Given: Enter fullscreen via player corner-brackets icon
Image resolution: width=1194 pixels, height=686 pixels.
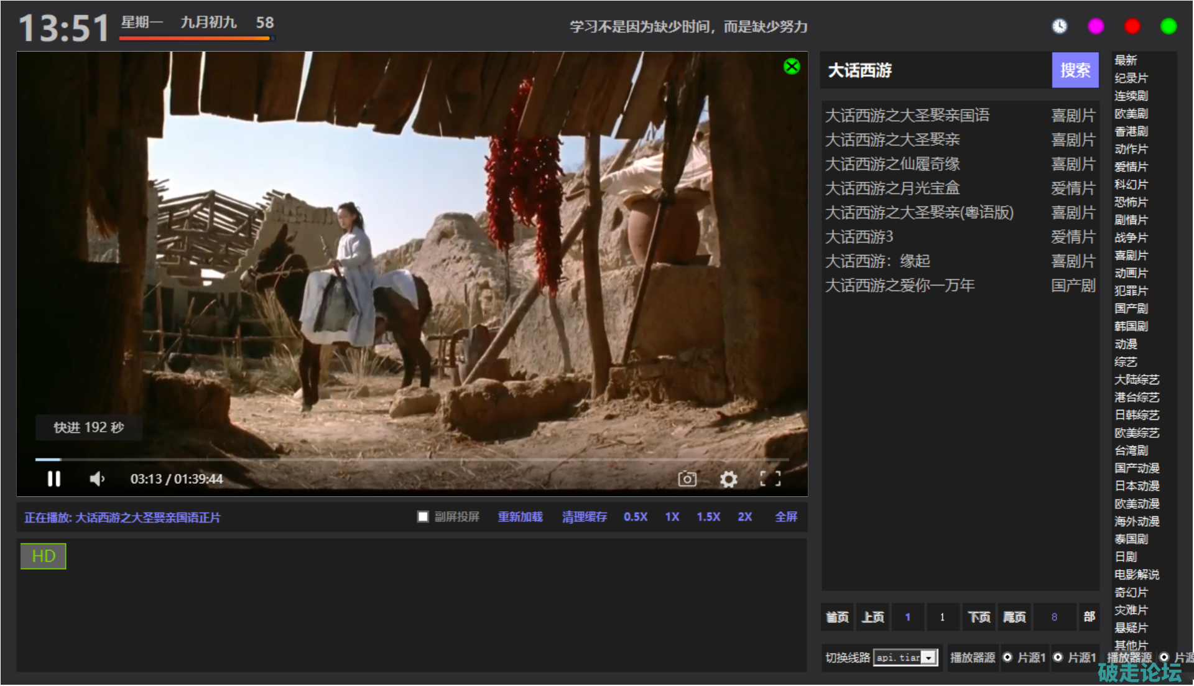Looking at the screenshot, I should [x=770, y=478].
